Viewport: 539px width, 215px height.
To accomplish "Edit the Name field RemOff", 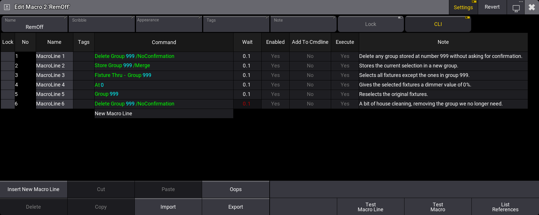I will [x=34, y=24].
